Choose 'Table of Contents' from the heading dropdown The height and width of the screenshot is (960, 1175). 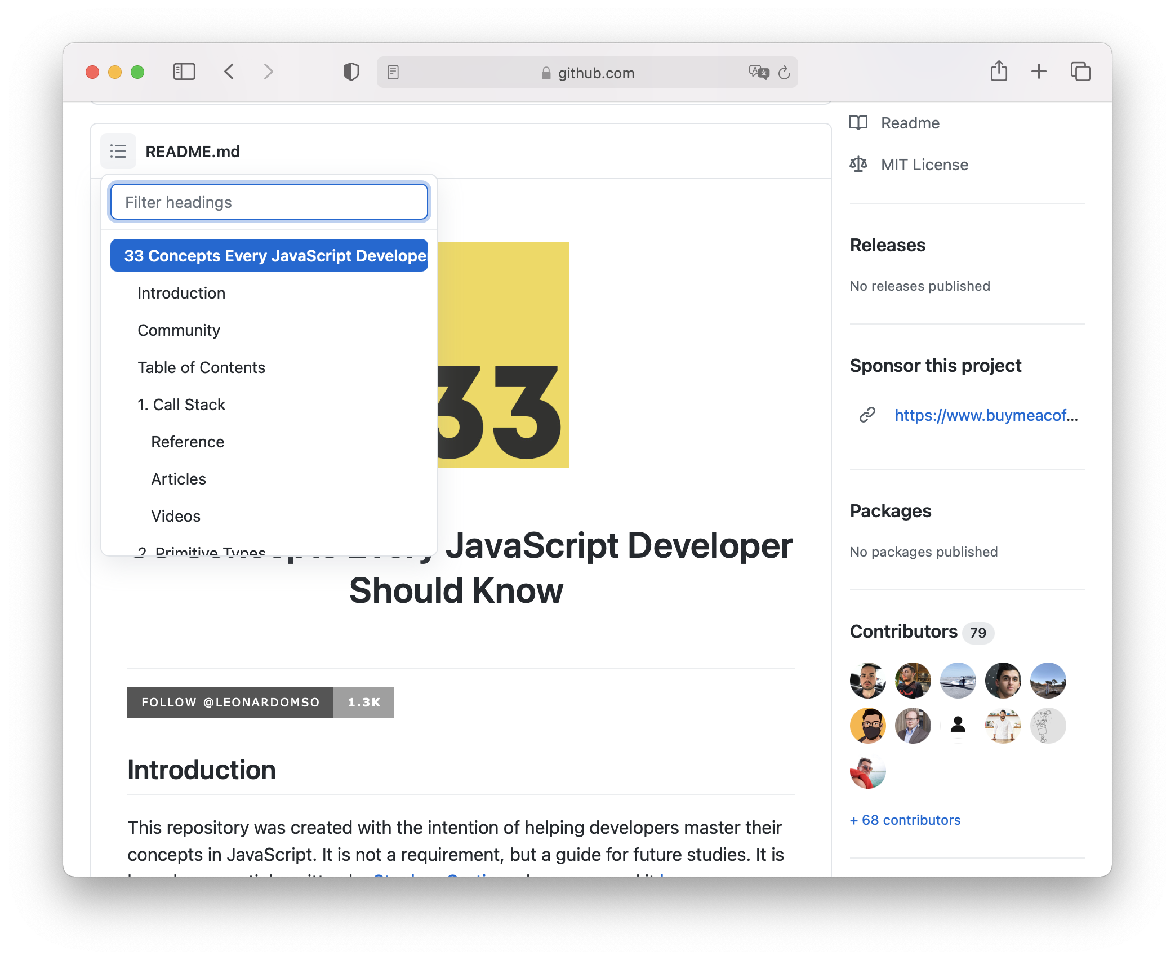(201, 367)
